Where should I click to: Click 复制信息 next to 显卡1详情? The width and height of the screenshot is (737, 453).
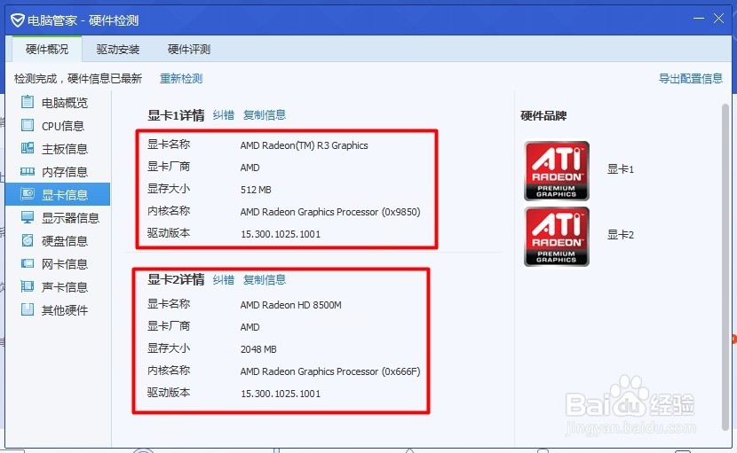pos(264,115)
